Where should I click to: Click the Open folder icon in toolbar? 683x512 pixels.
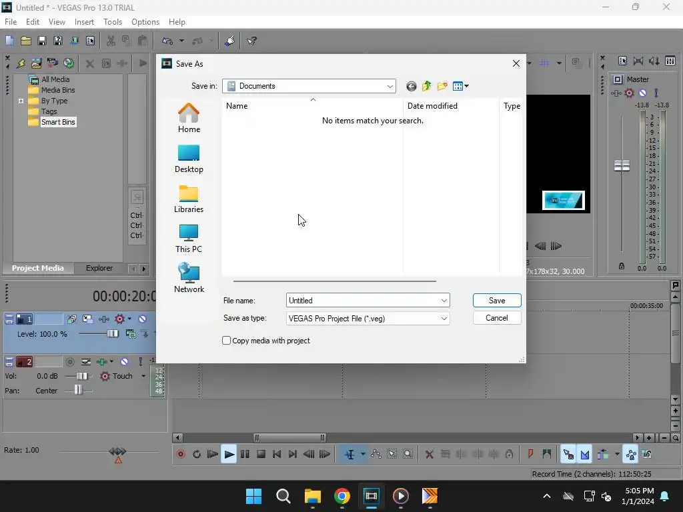pyautogui.click(x=26, y=41)
